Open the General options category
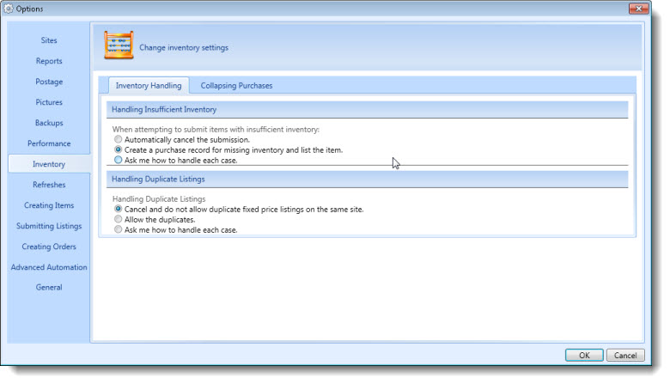 point(49,287)
